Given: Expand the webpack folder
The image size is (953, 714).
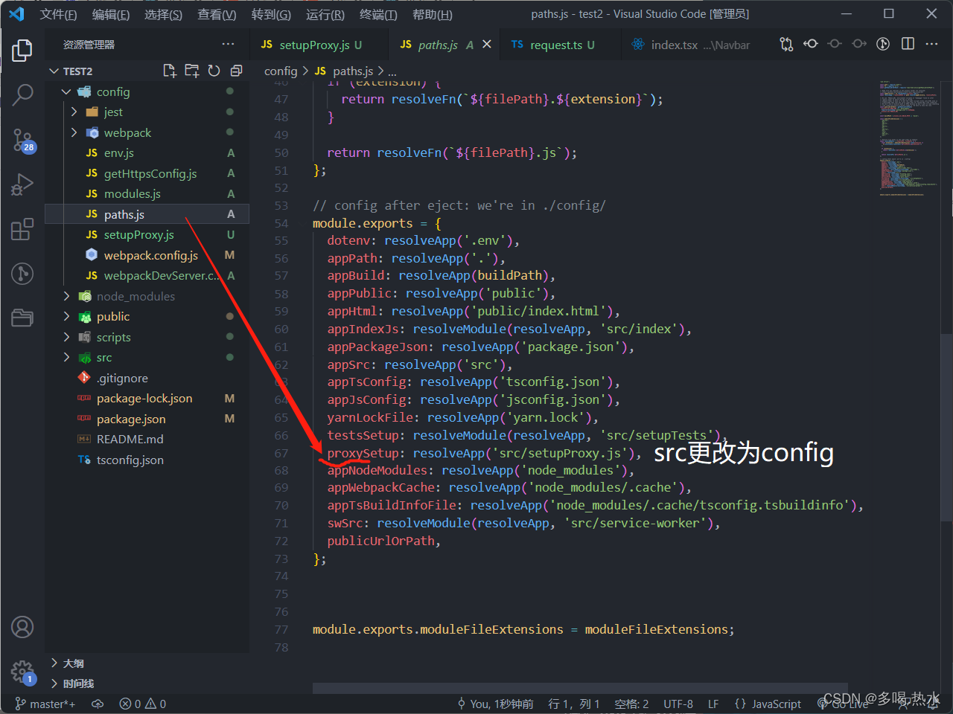Looking at the screenshot, I should point(74,132).
